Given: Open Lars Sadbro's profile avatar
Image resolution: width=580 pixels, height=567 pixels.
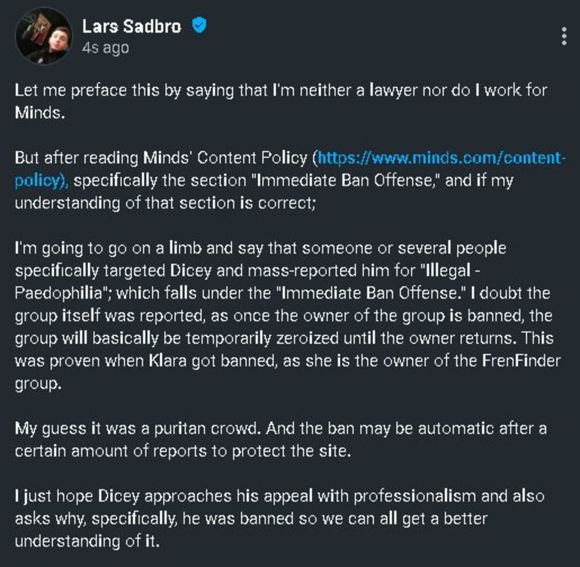Looking at the screenshot, I should (x=44, y=36).
